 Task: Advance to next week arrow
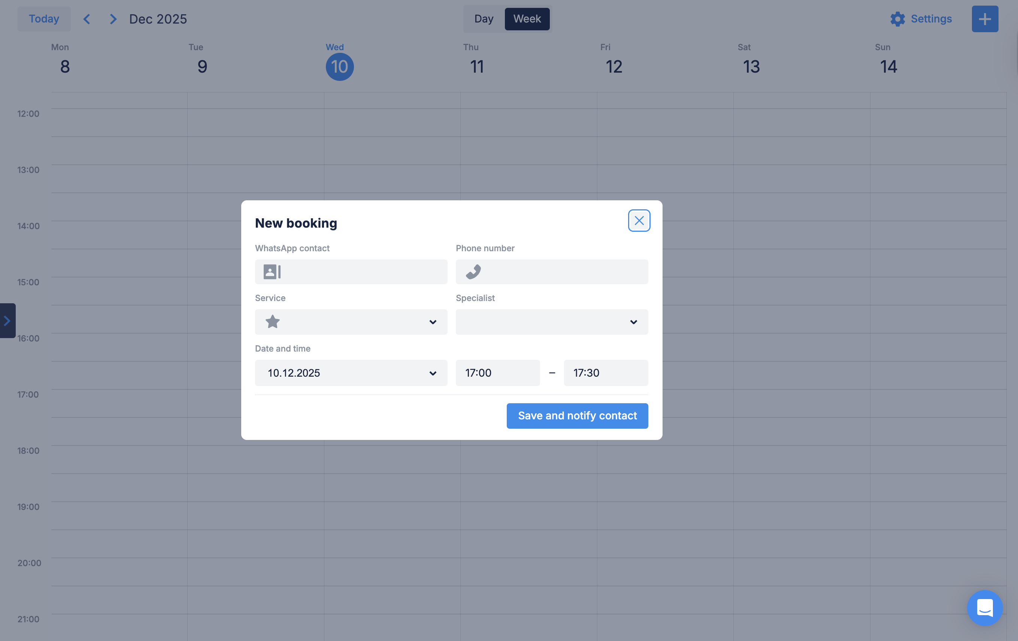coord(113,19)
